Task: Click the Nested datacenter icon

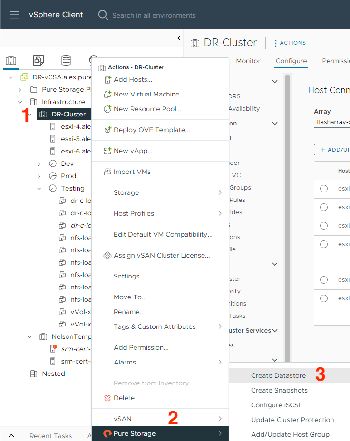Action: coord(34,374)
